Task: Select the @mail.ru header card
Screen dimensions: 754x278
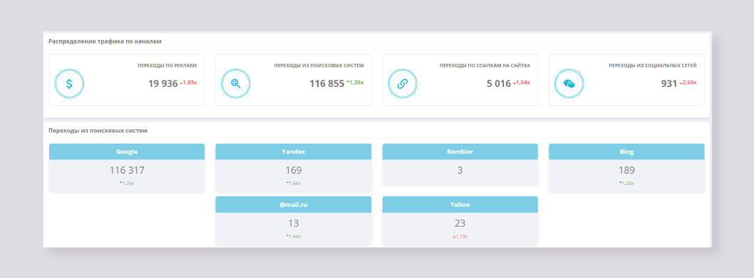Action: click(294, 205)
